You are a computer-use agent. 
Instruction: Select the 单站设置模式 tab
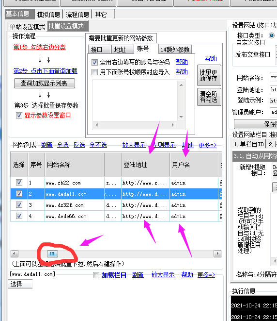pyautogui.click(x=27, y=26)
